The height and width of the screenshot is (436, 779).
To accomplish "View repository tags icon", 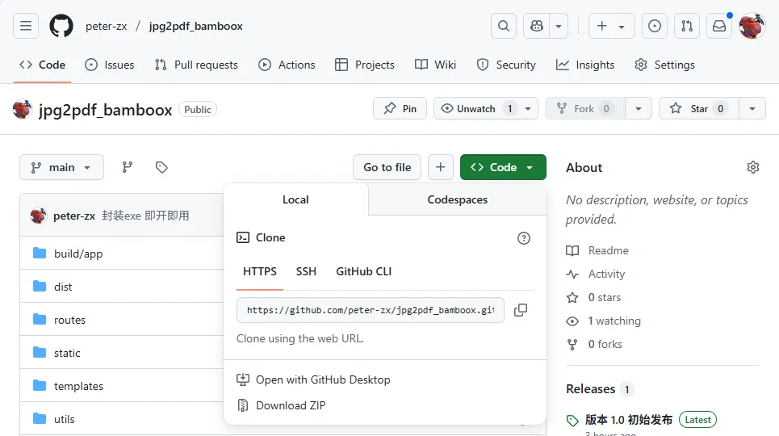I will pos(161,167).
